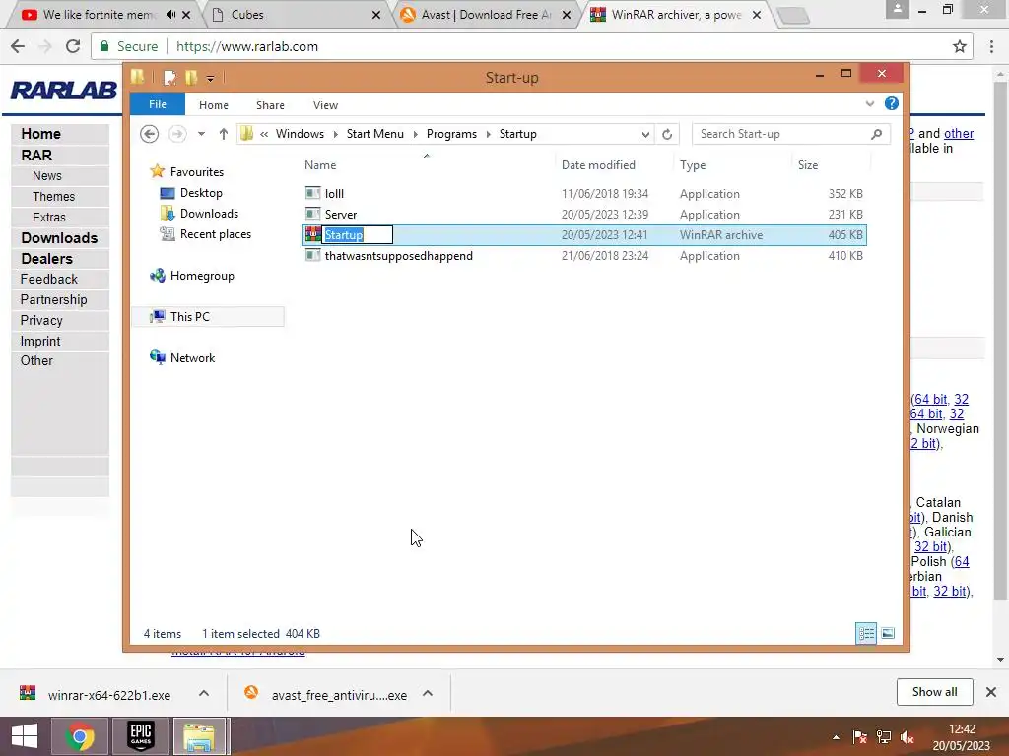Viewport: 1009px width, 756px height.
Task: Open Privacy on RARLAB sidebar
Action: (41, 320)
